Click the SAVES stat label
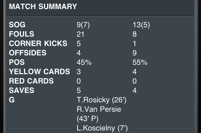 point(21,90)
